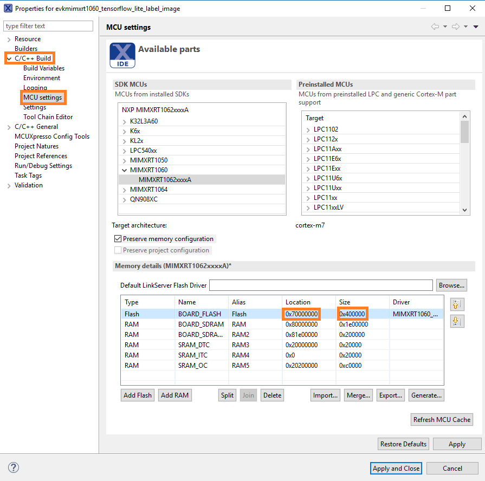Click the Generate... button
This screenshot has width=485, height=481.
point(426,395)
